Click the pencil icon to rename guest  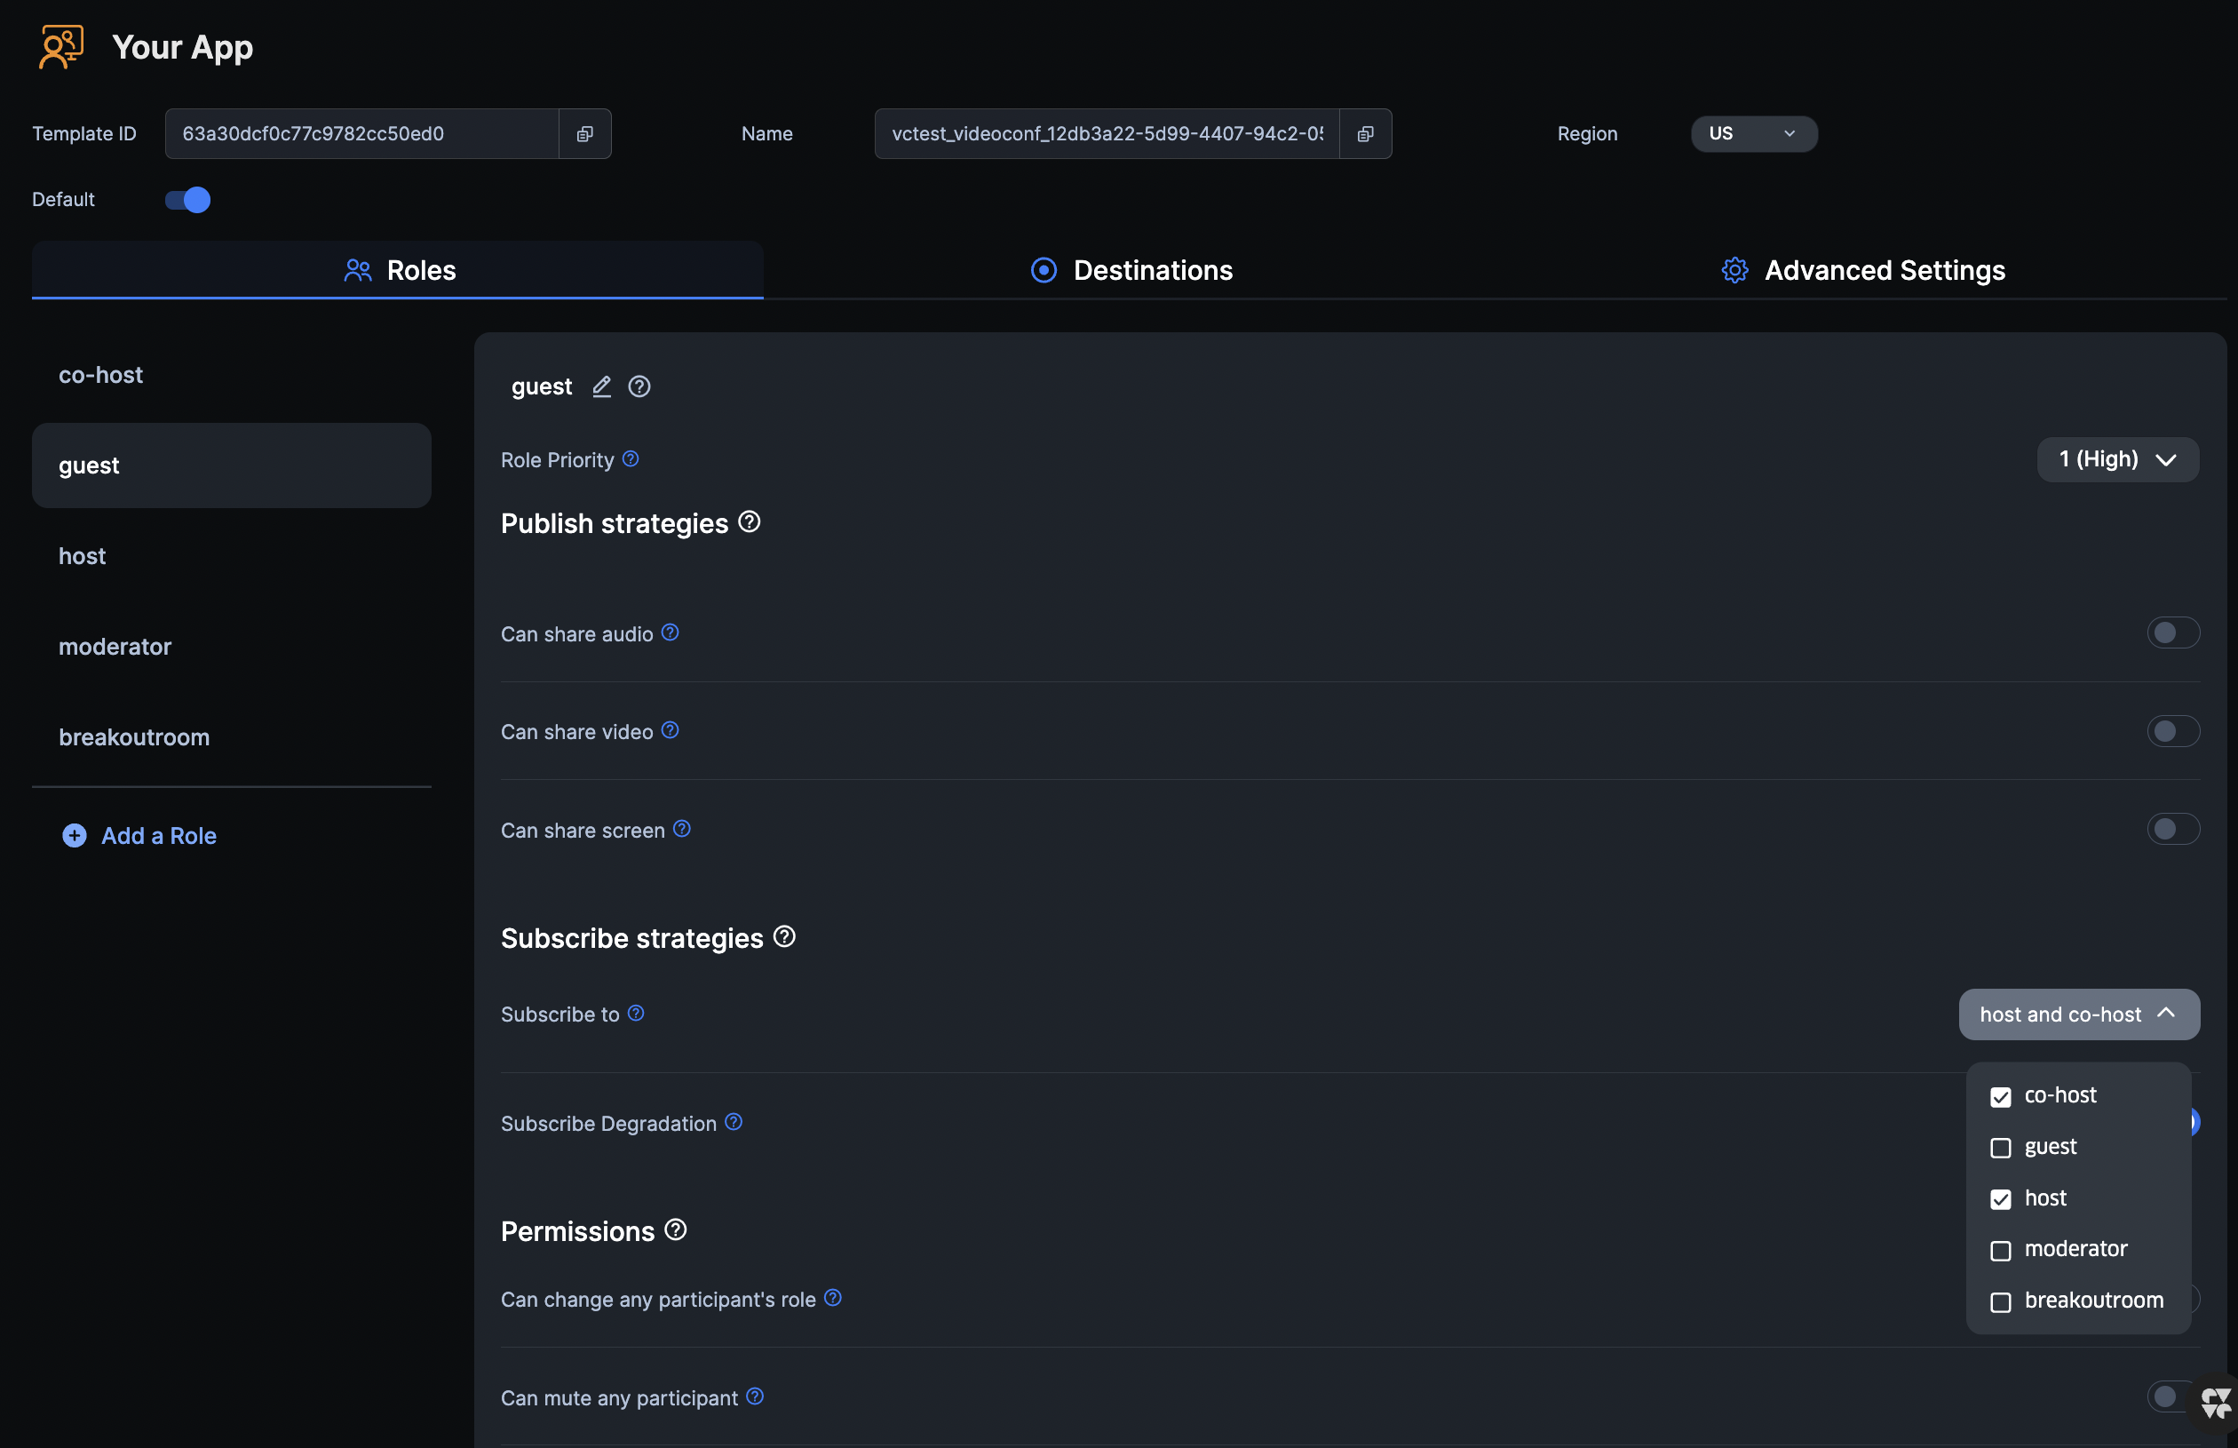click(601, 386)
